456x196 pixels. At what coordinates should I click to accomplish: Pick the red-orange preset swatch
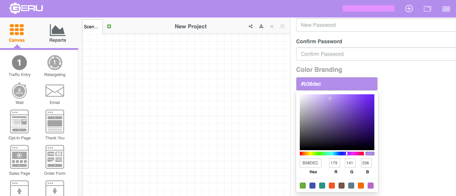332,186
